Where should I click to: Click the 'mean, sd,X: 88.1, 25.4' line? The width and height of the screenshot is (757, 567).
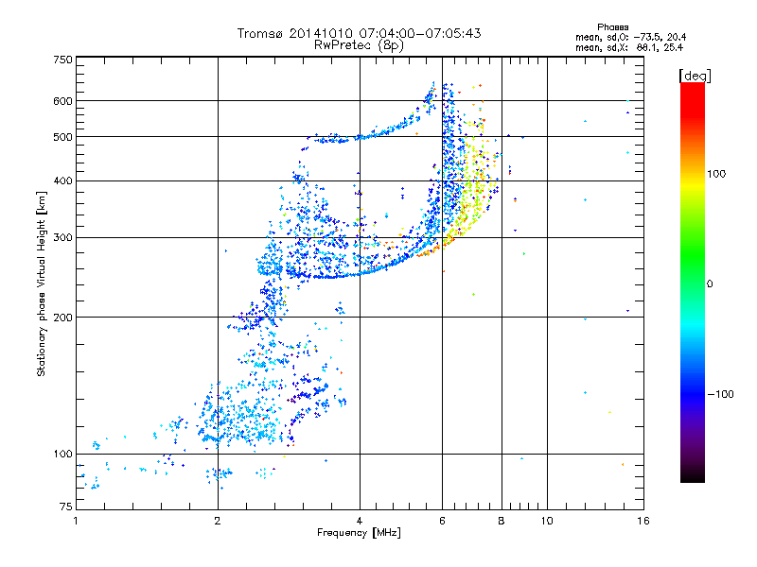[629, 47]
